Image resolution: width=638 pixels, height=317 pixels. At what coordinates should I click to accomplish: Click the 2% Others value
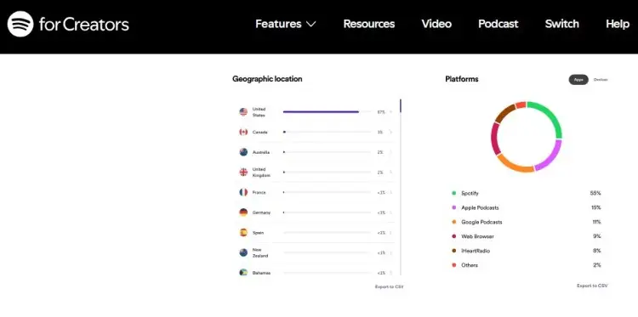tap(596, 265)
